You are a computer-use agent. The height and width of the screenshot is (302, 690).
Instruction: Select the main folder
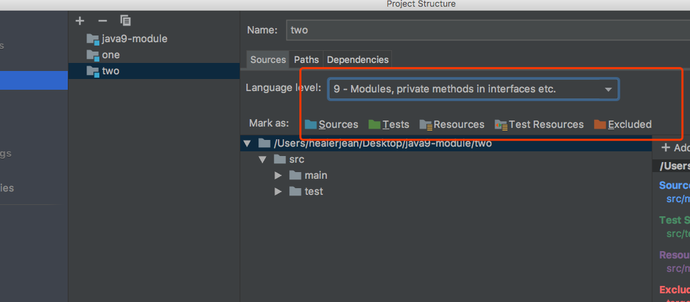309,175
